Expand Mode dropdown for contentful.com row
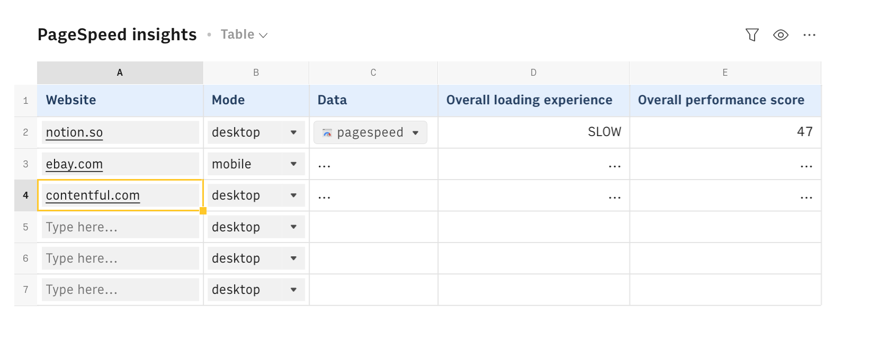Viewport: 878px width, 358px height. (293, 195)
